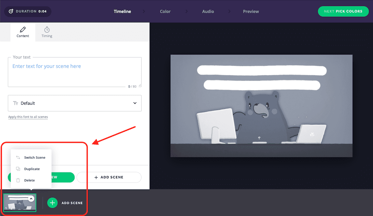This screenshot has width=373, height=216.
Task: Click the NEXT PICK COLORS button
Action: (x=343, y=11)
